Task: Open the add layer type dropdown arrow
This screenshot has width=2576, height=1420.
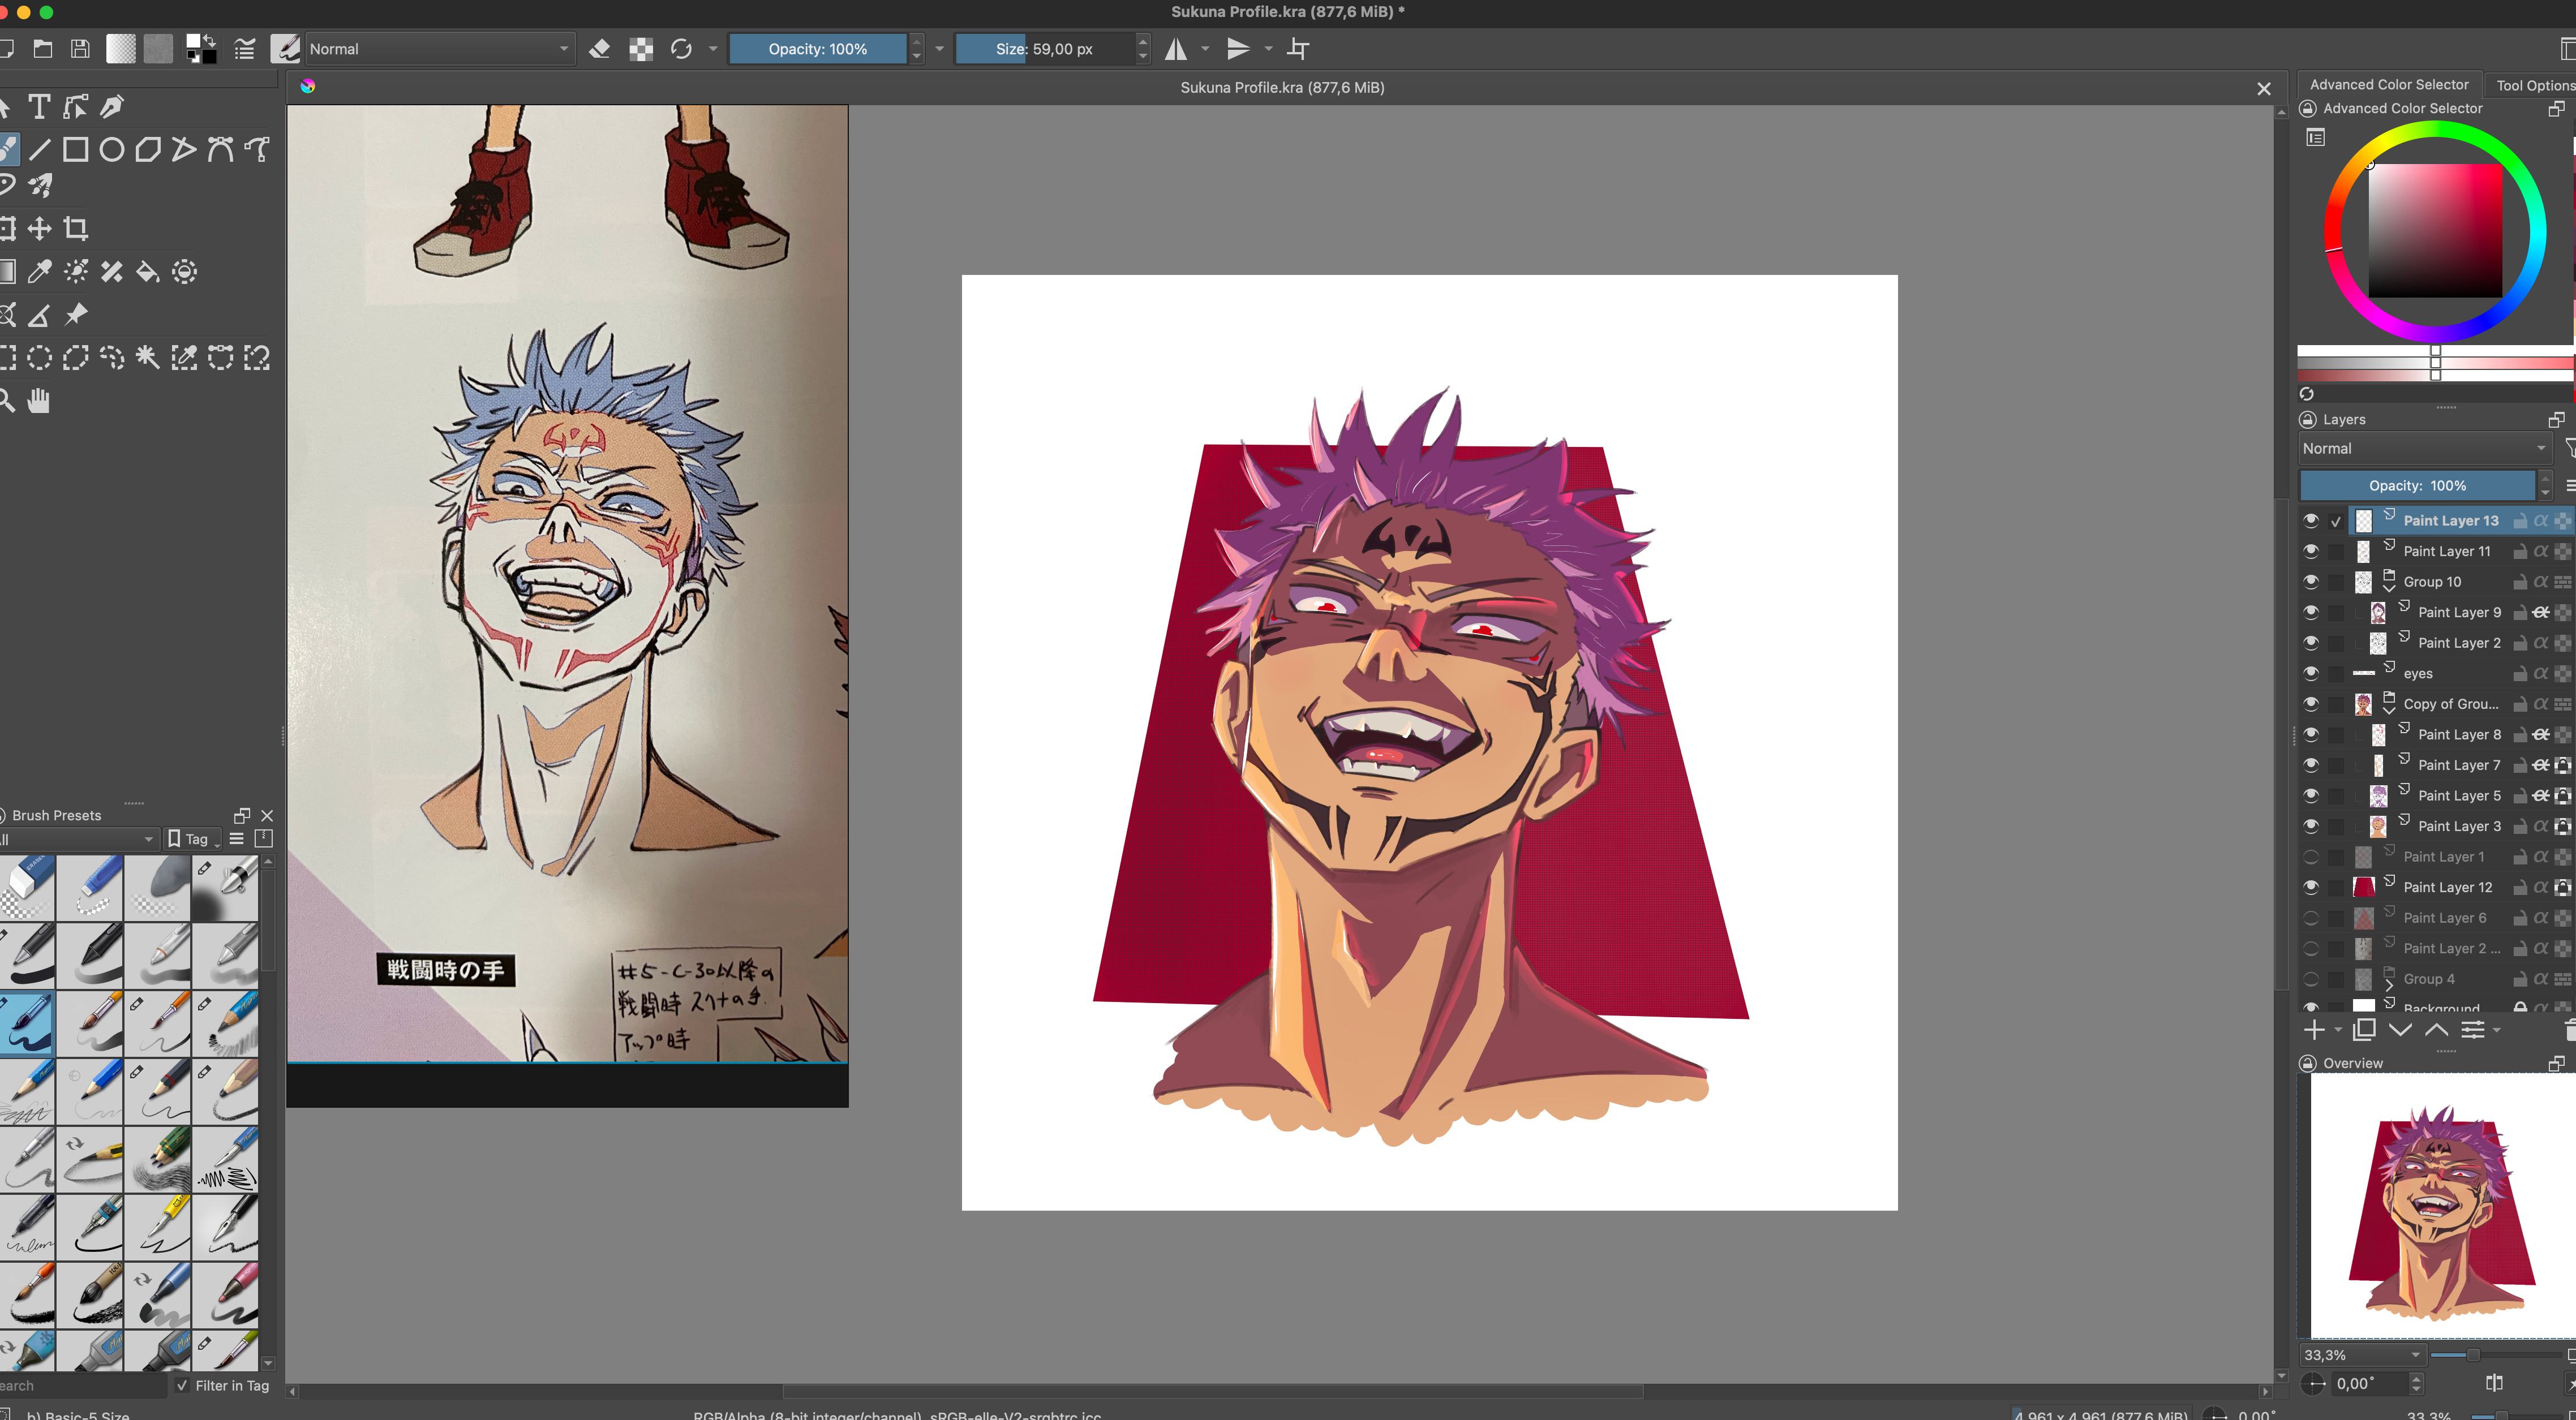Action: point(2338,1030)
